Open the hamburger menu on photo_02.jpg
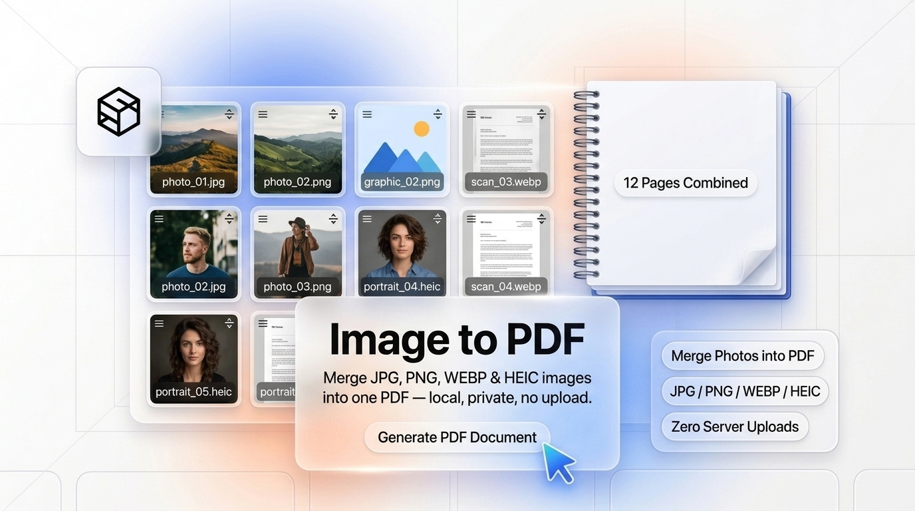 (x=159, y=219)
